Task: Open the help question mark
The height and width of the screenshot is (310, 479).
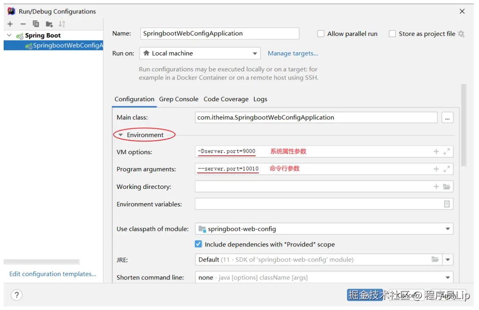Action: (x=17, y=295)
